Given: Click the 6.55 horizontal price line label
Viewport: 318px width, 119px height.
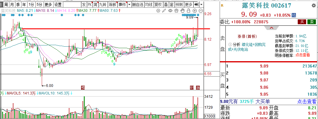Looking at the screenshot, I should pyautogui.click(x=208, y=74).
